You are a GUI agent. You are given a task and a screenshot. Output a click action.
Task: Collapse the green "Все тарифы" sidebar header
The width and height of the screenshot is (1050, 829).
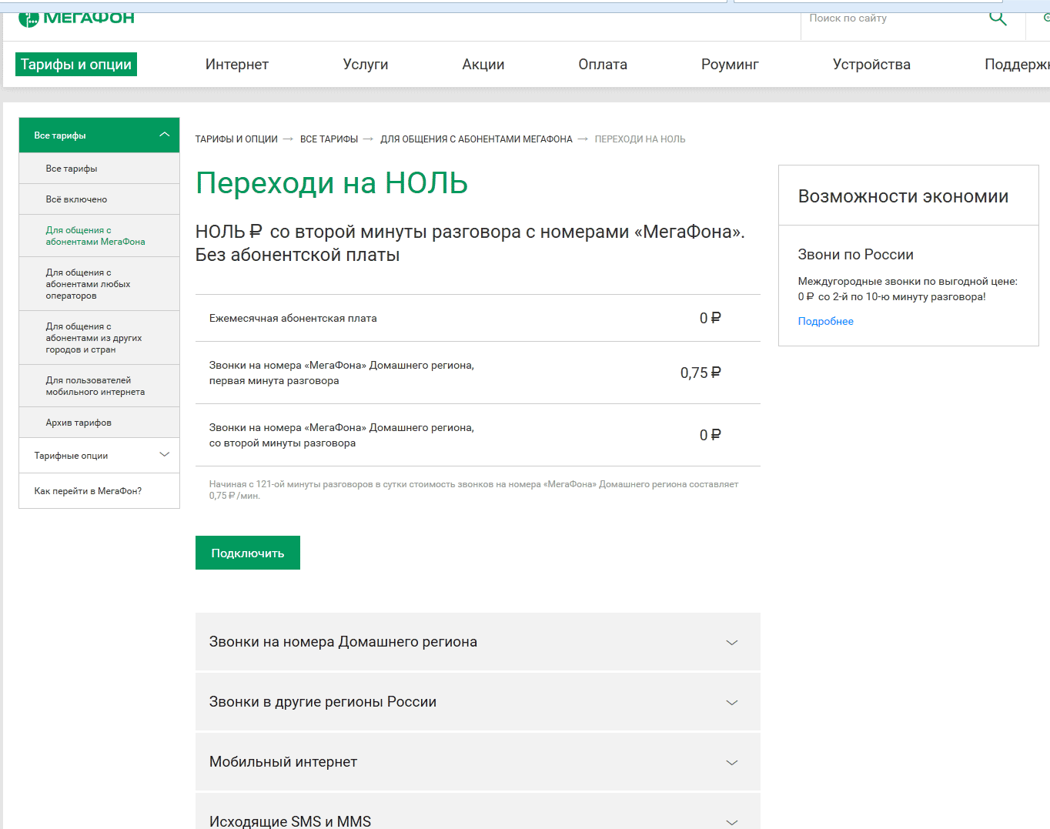pyautogui.click(x=99, y=135)
